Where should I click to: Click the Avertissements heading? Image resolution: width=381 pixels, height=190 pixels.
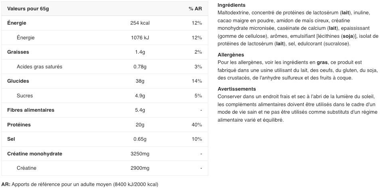pos(237,89)
